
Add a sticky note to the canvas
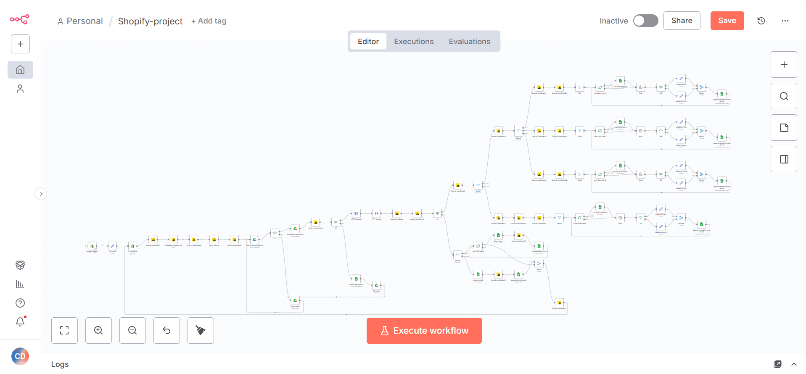click(x=784, y=128)
